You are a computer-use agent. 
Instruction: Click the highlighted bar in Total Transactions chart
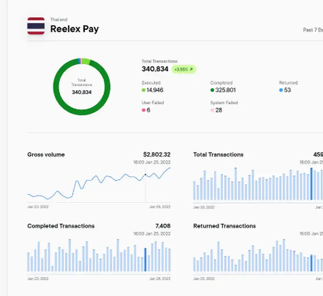coord(311,184)
